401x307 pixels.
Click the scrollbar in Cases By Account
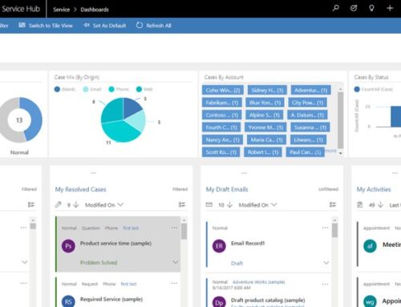click(x=340, y=119)
